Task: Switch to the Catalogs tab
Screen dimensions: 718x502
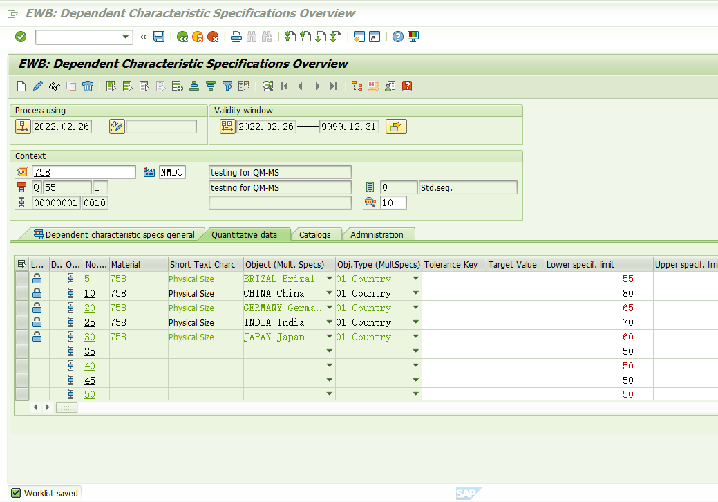Action: coord(316,234)
